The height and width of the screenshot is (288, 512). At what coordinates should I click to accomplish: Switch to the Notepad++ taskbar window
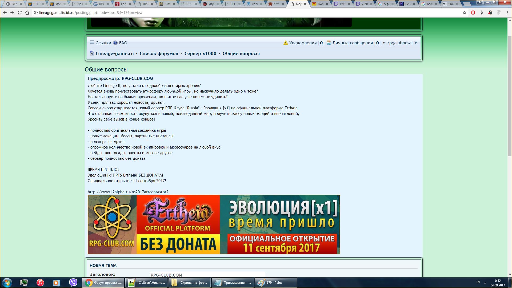[x=146, y=283]
